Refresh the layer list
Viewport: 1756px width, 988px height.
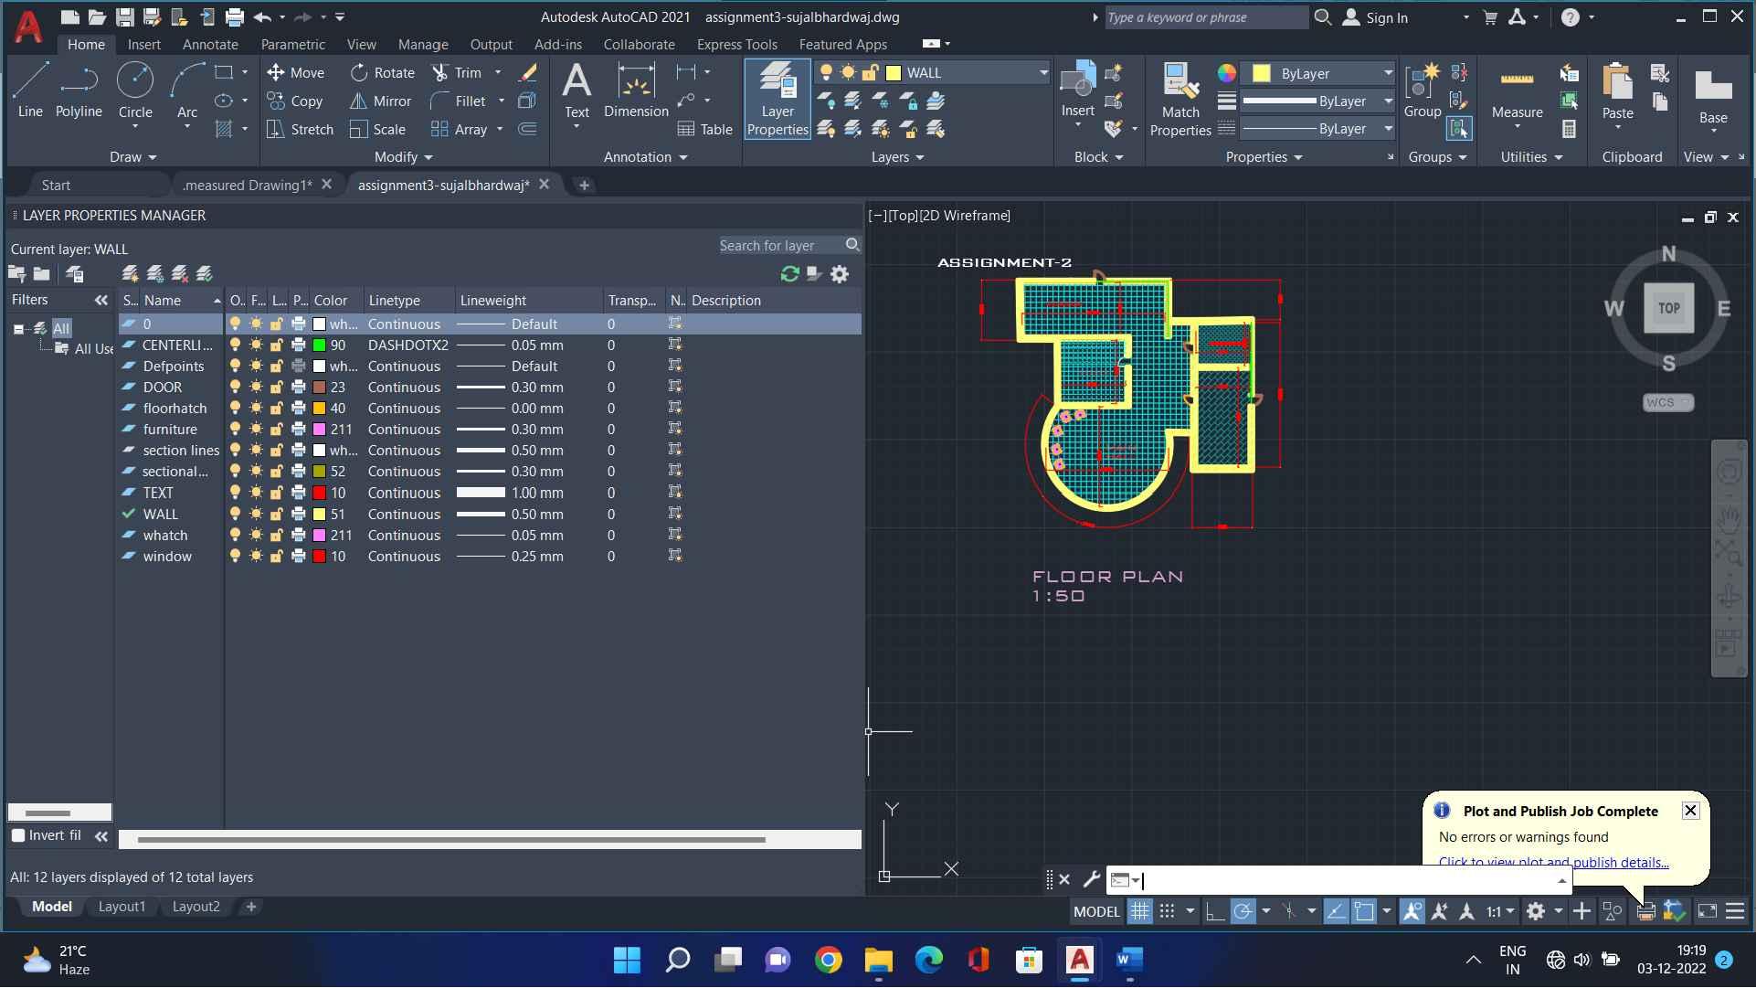[x=789, y=273]
